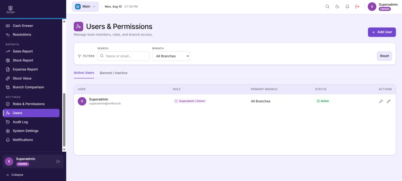Click the Stock Value icon

tap(8, 78)
